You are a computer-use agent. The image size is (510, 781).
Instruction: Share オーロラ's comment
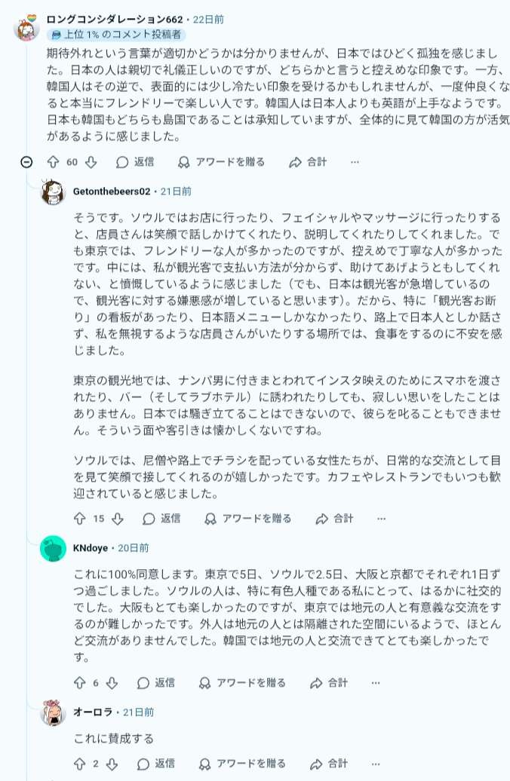tap(329, 764)
